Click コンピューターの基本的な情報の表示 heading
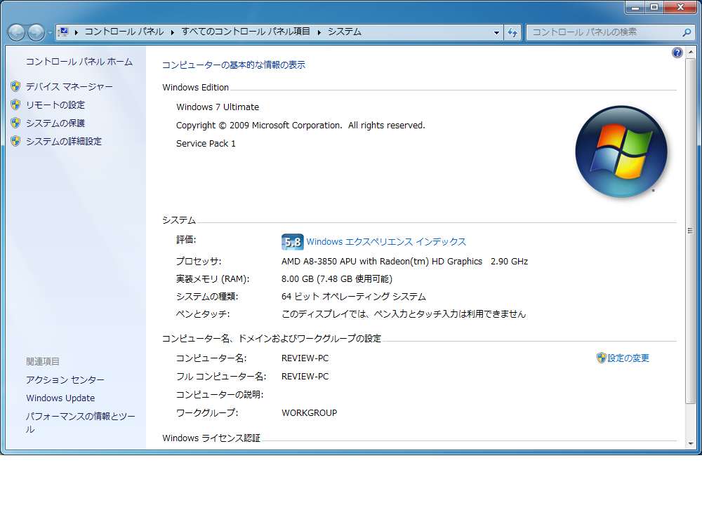Viewport: 702px width, 505px height. [x=233, y=65]
